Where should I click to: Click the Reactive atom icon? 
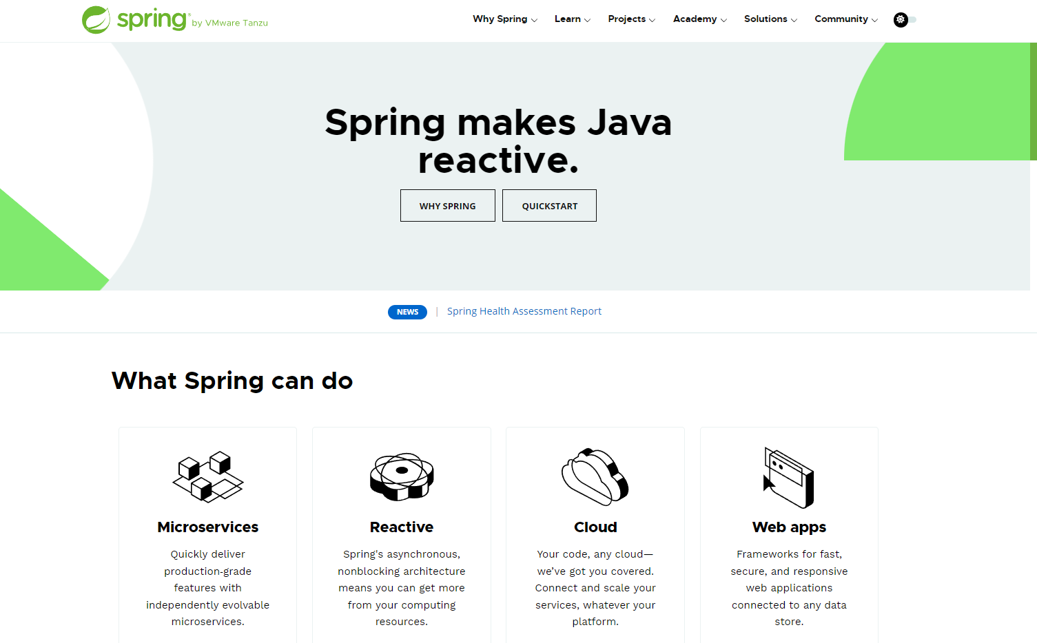pos(402,476)
